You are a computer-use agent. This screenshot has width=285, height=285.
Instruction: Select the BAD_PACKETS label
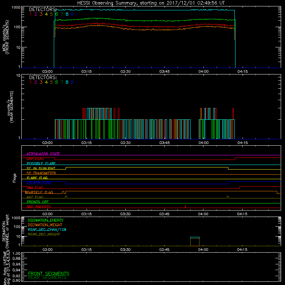(x=39, y=207)
